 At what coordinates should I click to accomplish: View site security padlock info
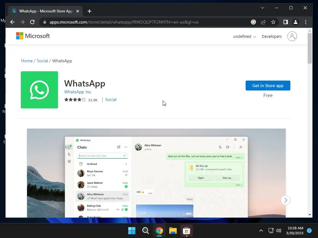point(45,22)
